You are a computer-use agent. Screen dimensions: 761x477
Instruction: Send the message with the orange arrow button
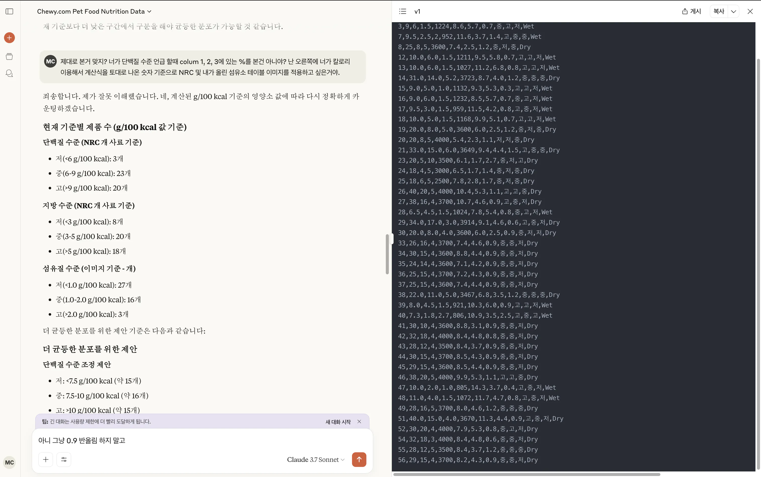pos(359,459)
